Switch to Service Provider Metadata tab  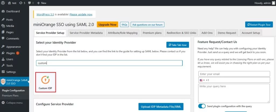pyautogui.click(x=86, y=33)
